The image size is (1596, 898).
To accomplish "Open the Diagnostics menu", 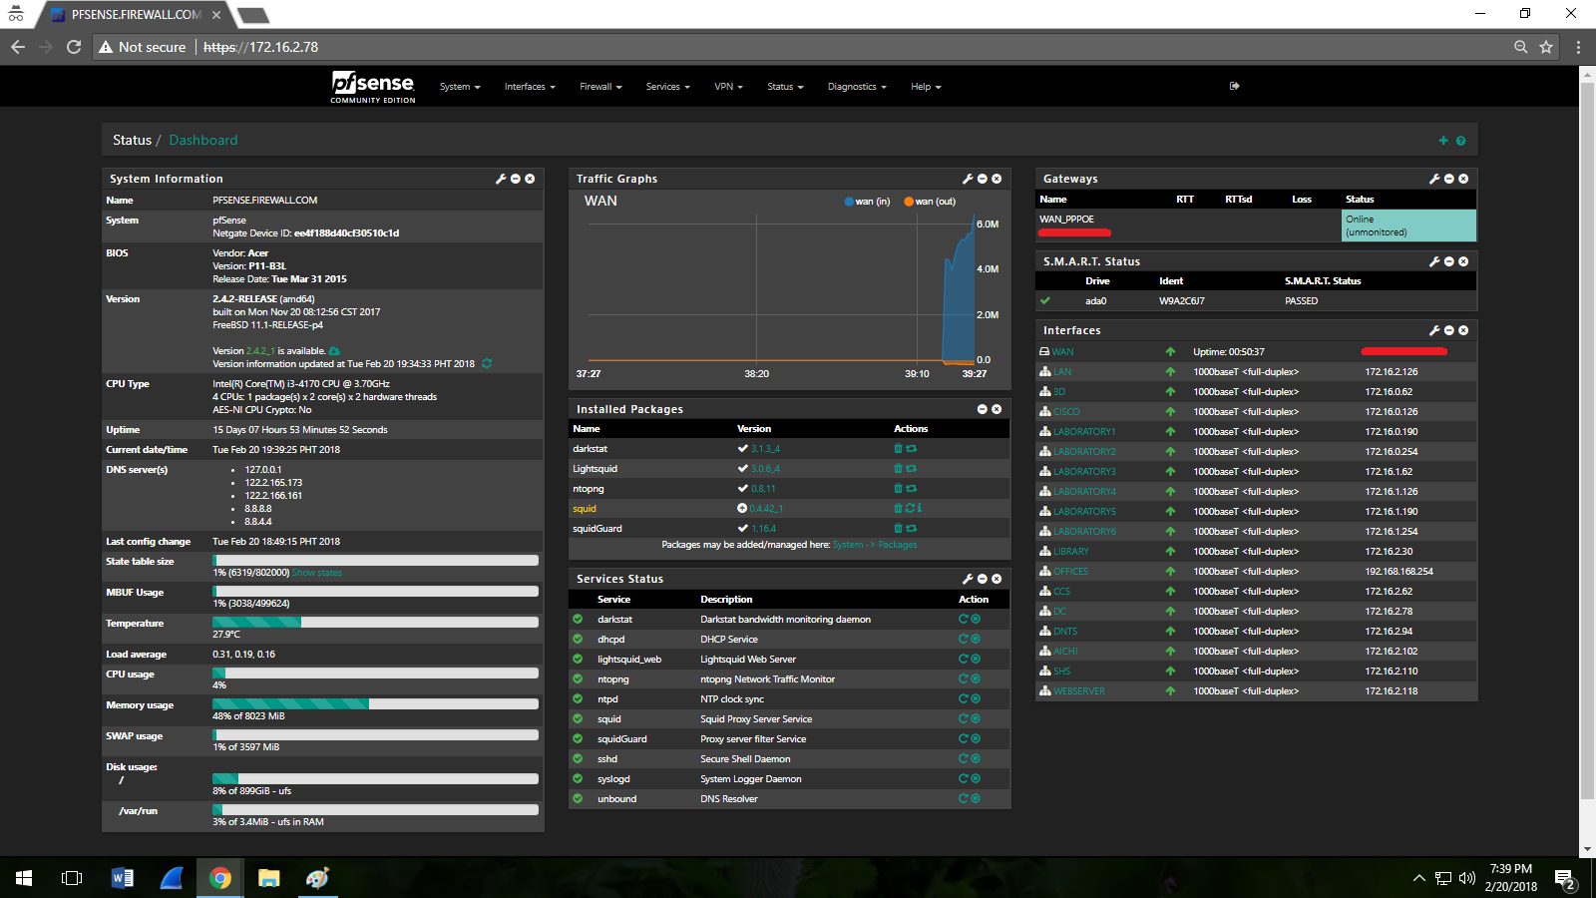I will pos(857,87).
